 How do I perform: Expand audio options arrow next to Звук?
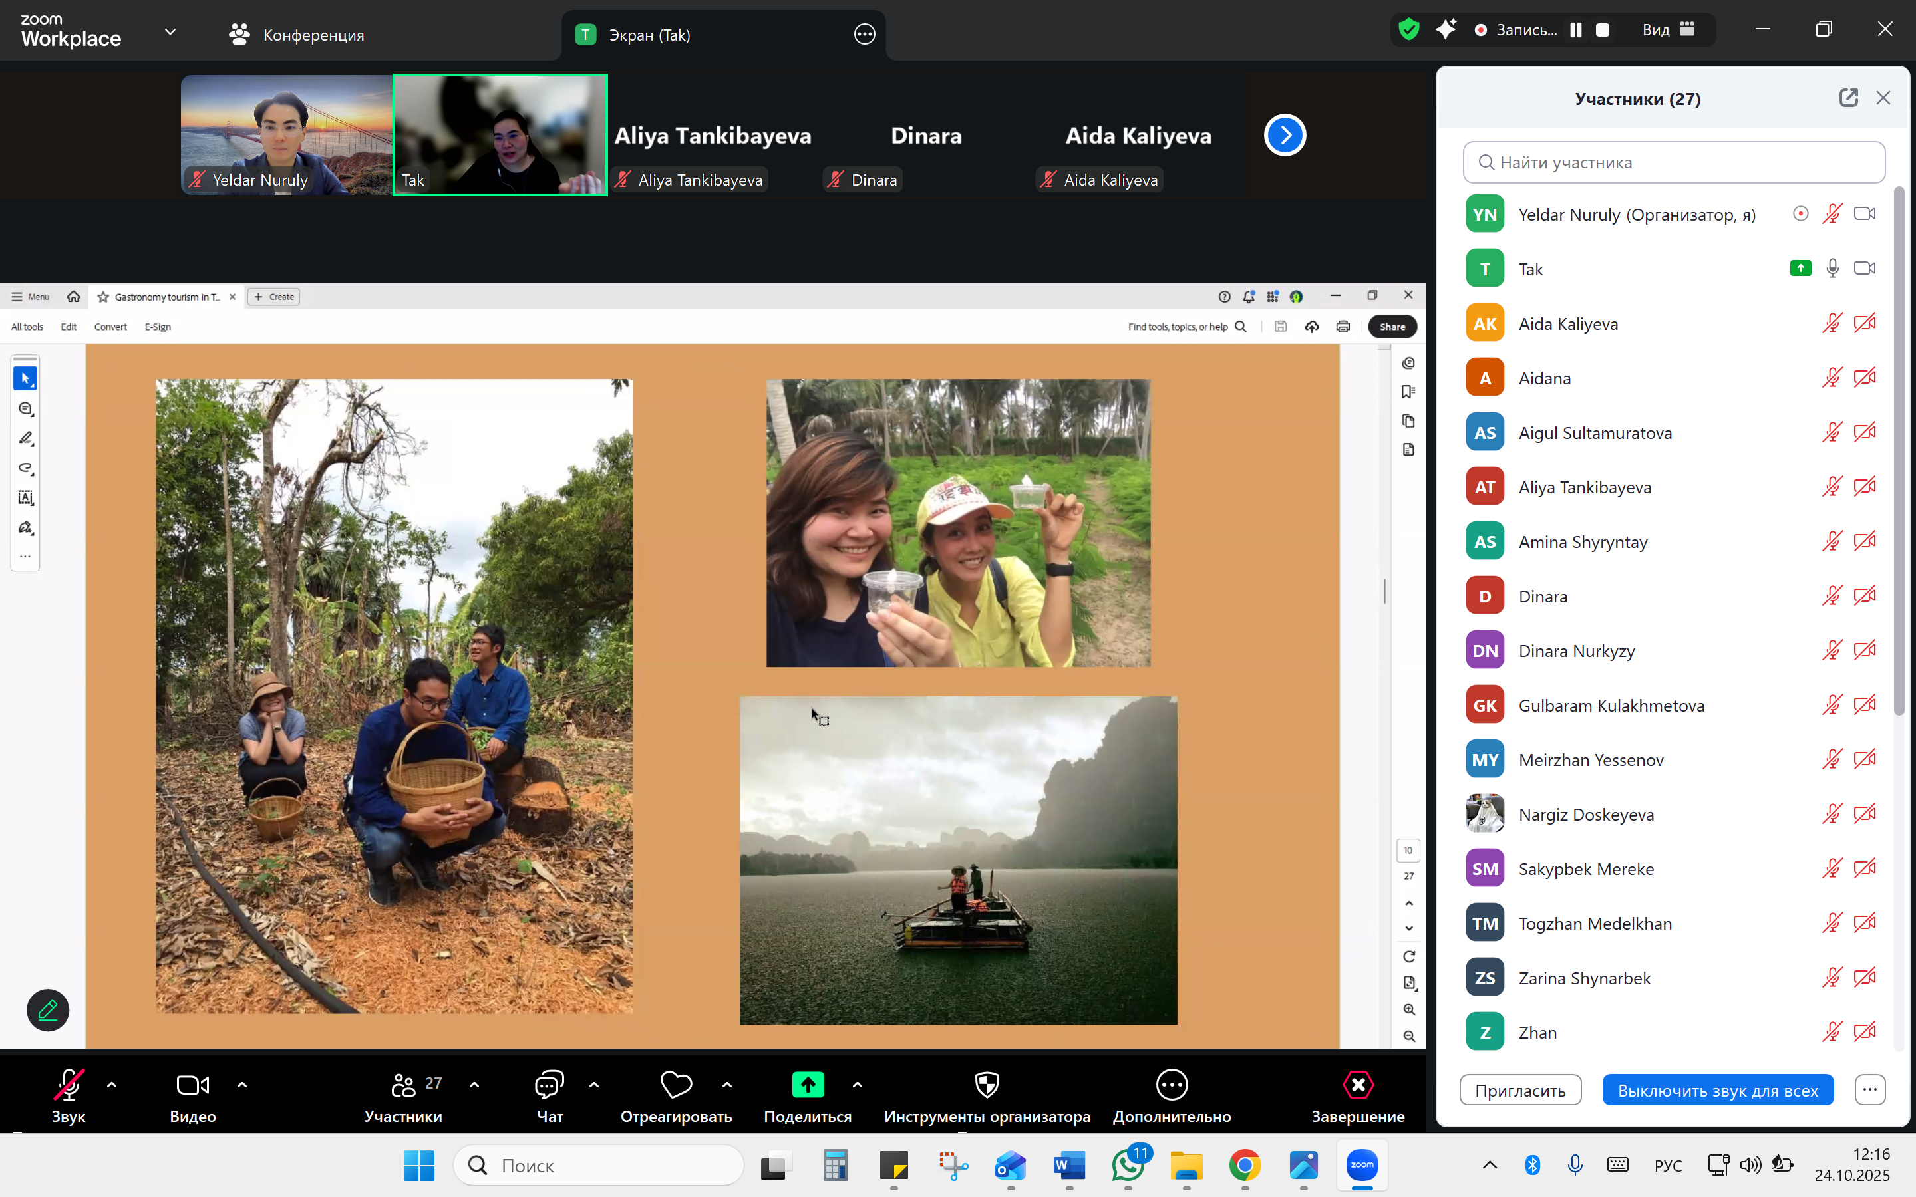[112, 1085]
